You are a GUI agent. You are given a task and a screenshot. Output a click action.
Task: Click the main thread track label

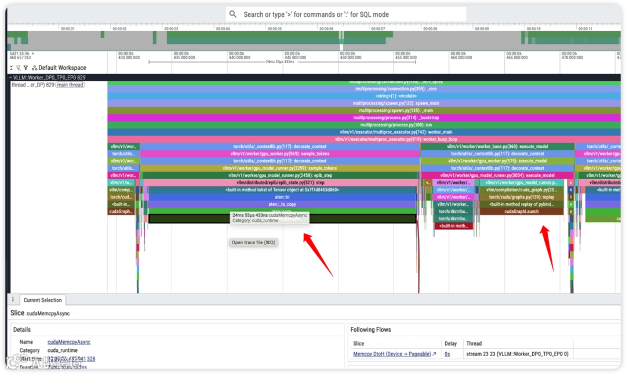click(x=70, y=85)
